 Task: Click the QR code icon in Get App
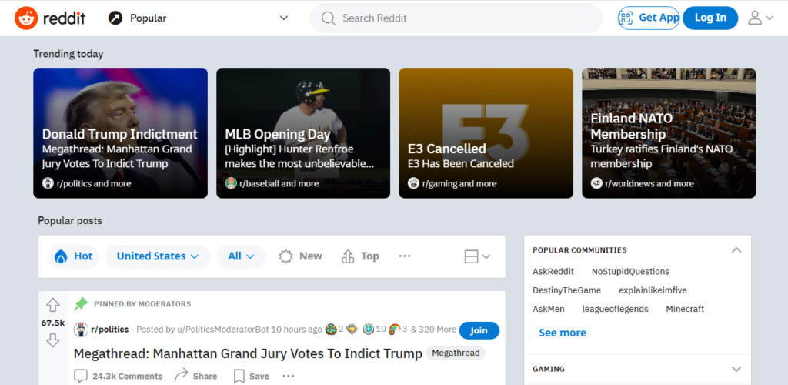click(626, 18)
